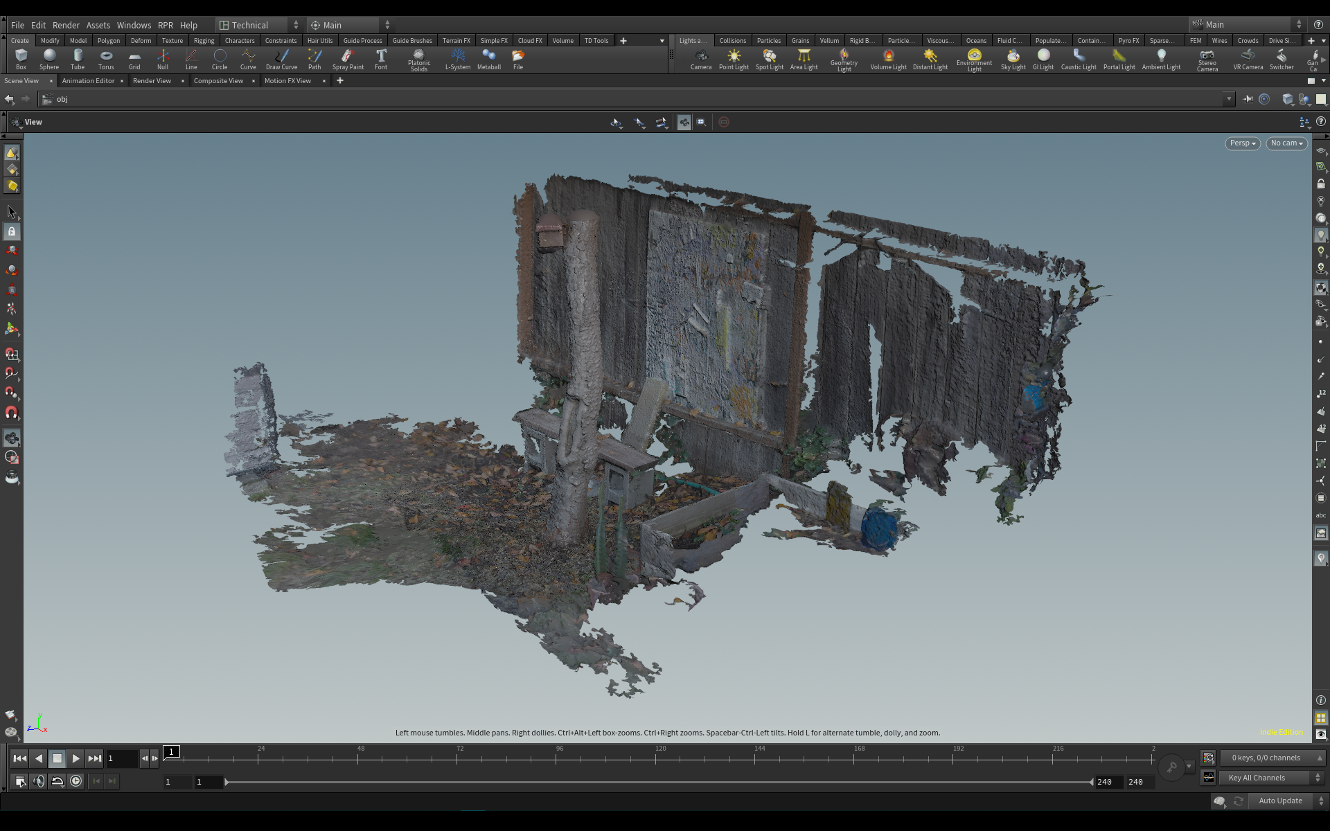The height and width of the screenshot is (831, 1330).
Task: Select the Sphere shelf tool
Action: (48, 59)
